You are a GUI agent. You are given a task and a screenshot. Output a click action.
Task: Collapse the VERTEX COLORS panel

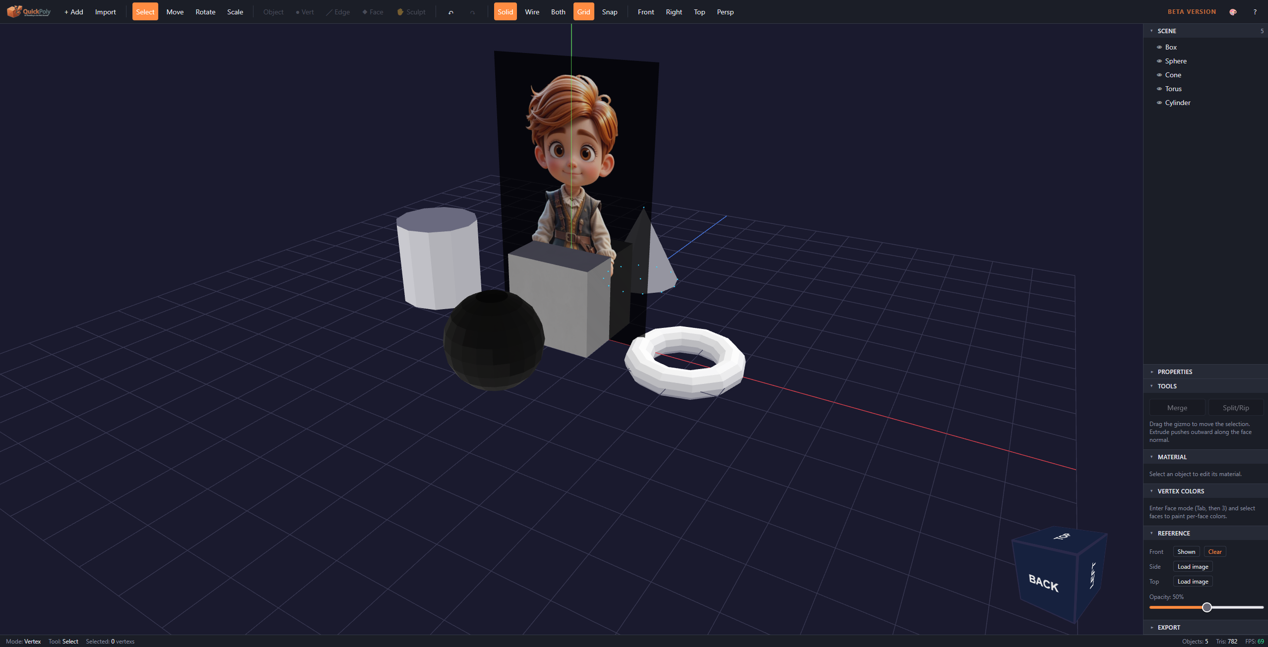pyautogui.click(x=1205, y=491)
